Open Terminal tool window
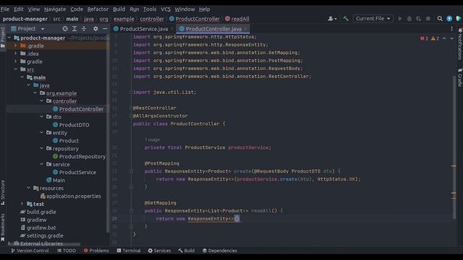463x260 pixels. 129,251
